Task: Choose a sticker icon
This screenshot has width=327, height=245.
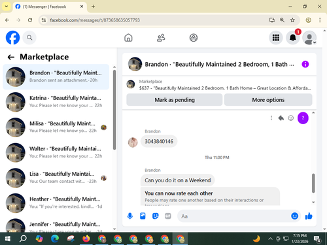Action: click(155, 216)
